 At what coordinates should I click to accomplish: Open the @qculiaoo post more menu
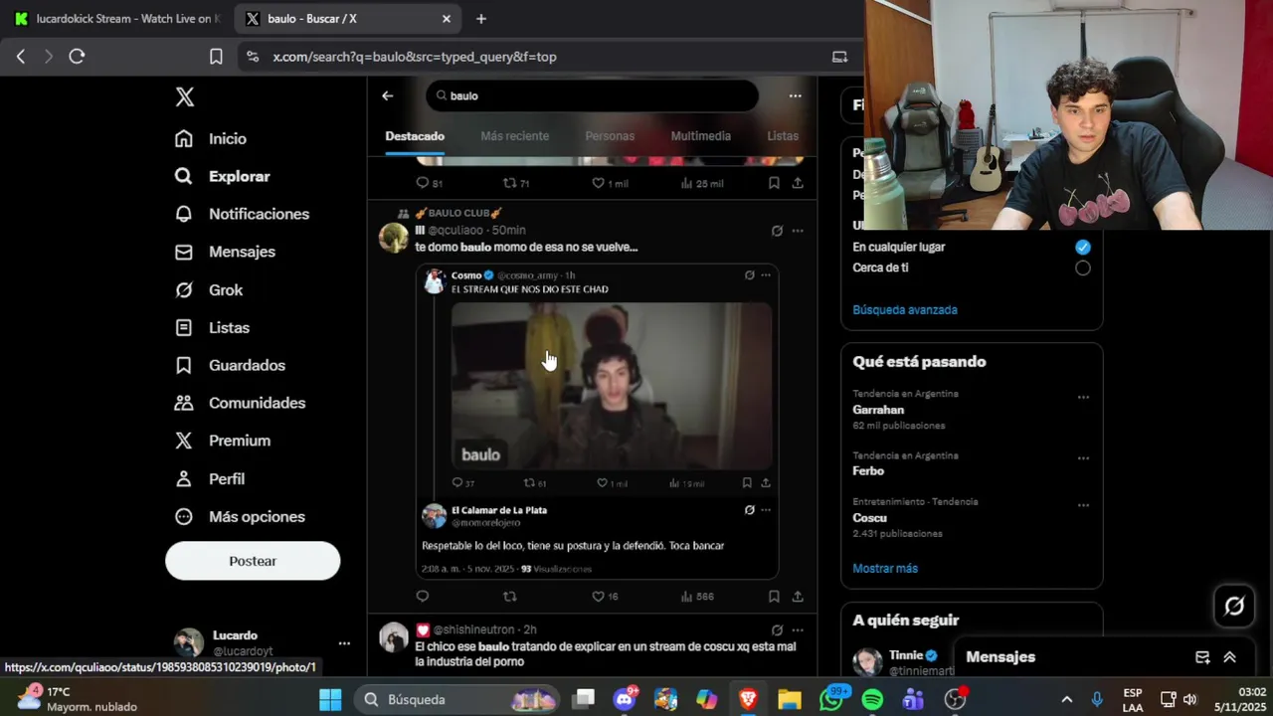tap(798, 231)
